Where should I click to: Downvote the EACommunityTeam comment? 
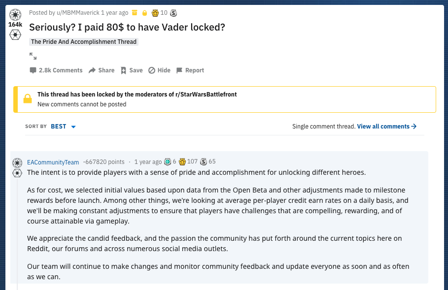[17, 173]
